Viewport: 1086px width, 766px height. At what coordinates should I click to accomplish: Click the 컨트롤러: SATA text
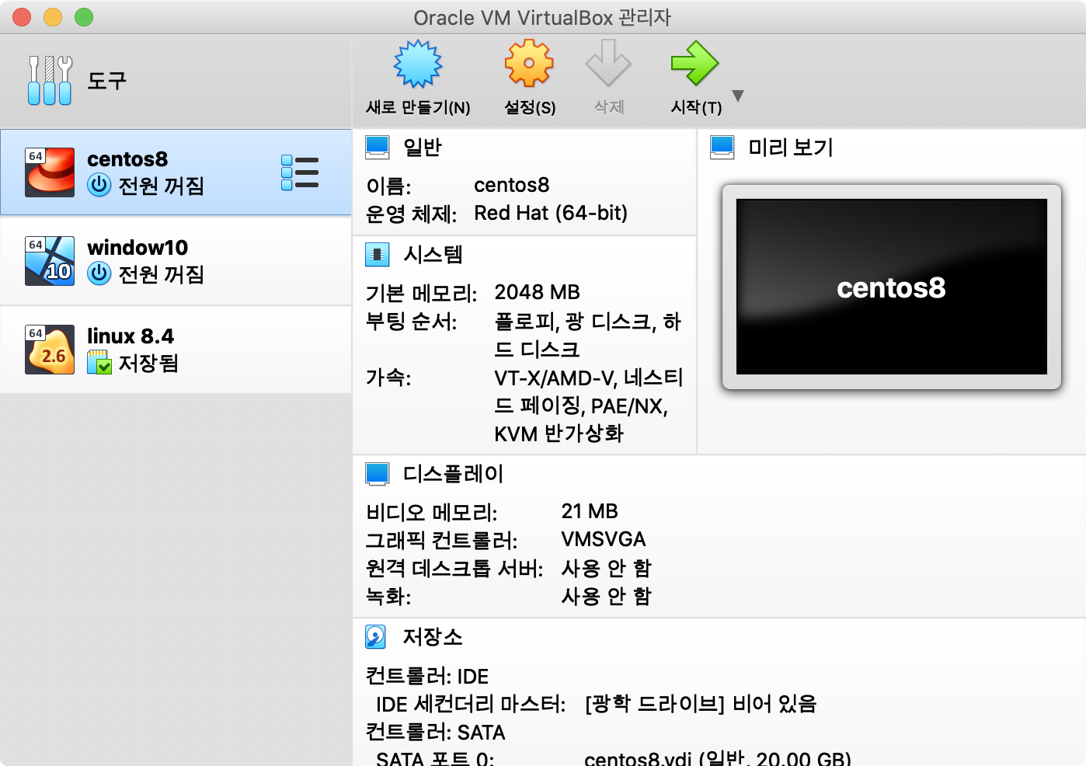(436, 732)
